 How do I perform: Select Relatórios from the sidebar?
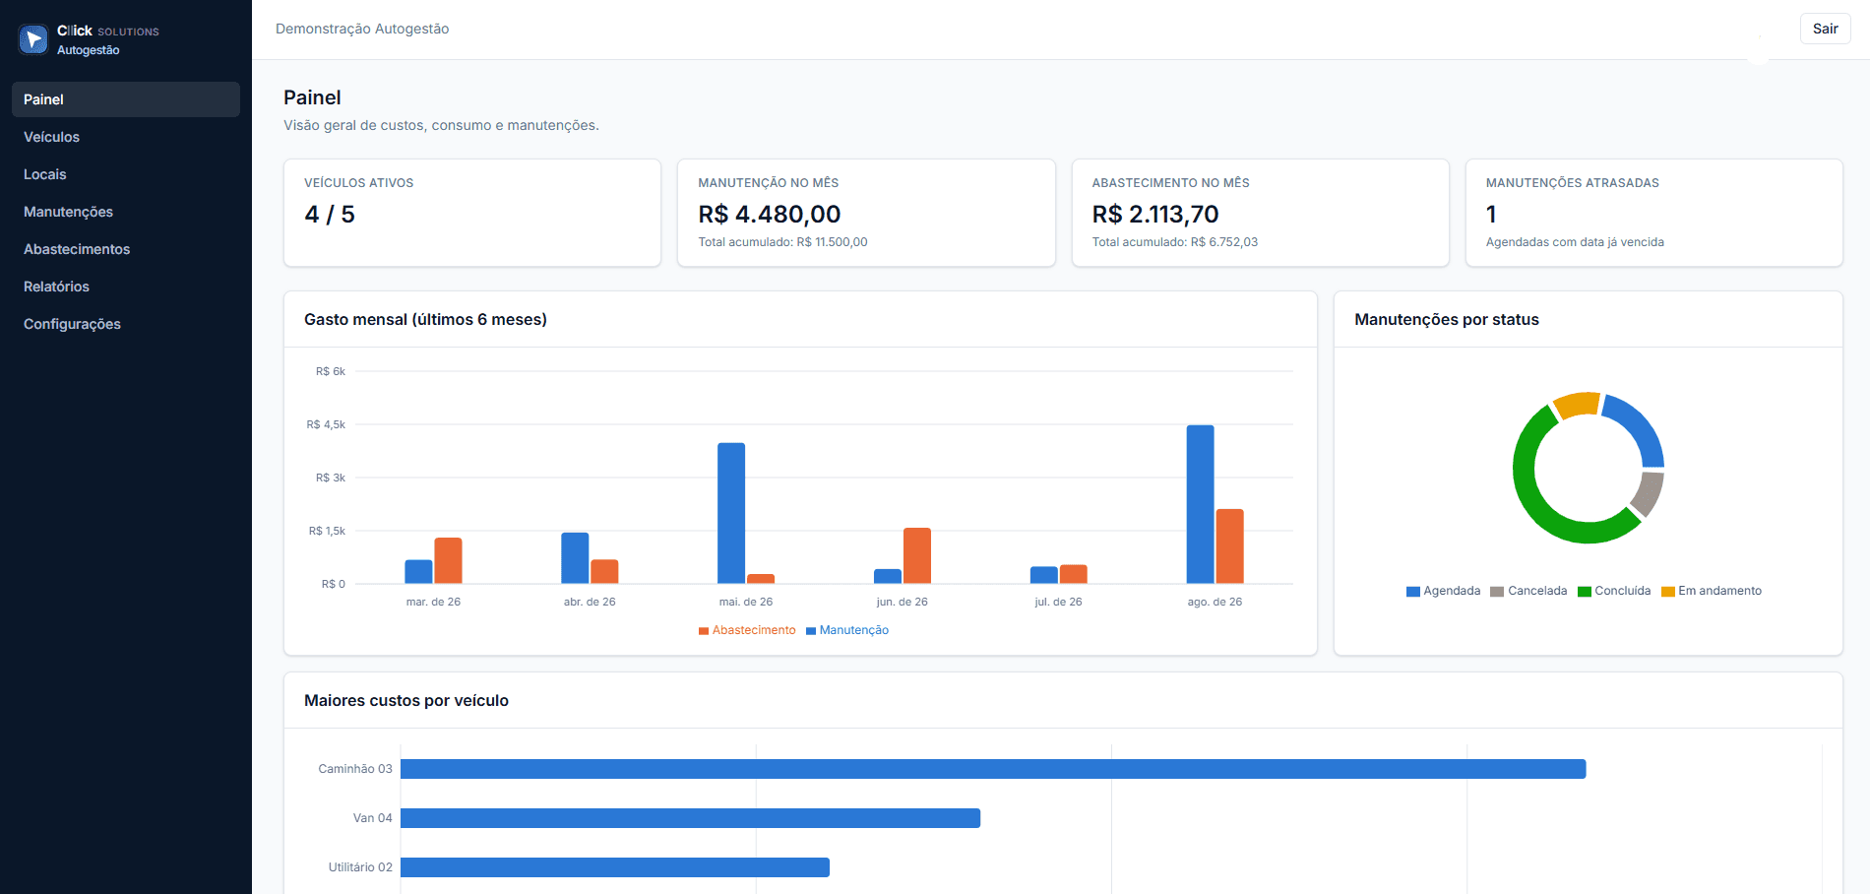[x=126, y=287]
